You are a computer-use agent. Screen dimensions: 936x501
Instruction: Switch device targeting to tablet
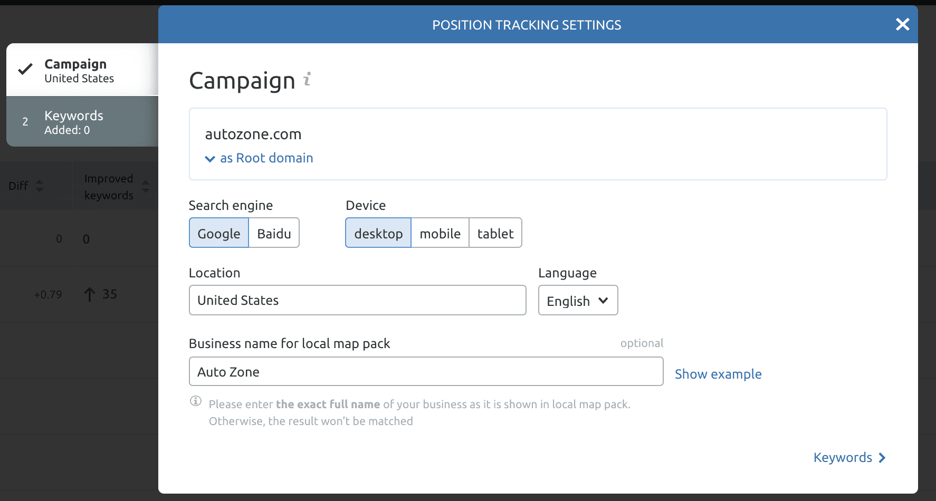pos(495,233)
